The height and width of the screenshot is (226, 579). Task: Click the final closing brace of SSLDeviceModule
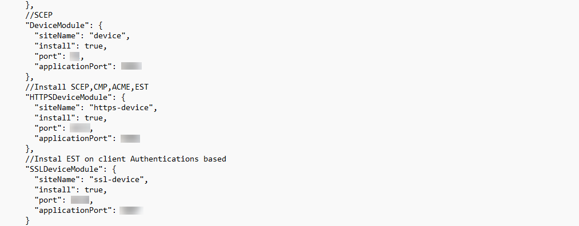click(27, 221)
